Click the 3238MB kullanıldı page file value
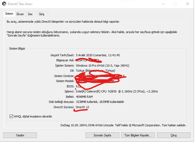 click(100, 102)
